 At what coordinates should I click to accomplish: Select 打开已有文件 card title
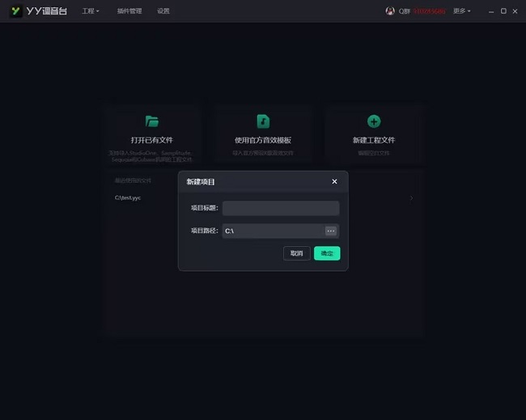tap(152, 140)
